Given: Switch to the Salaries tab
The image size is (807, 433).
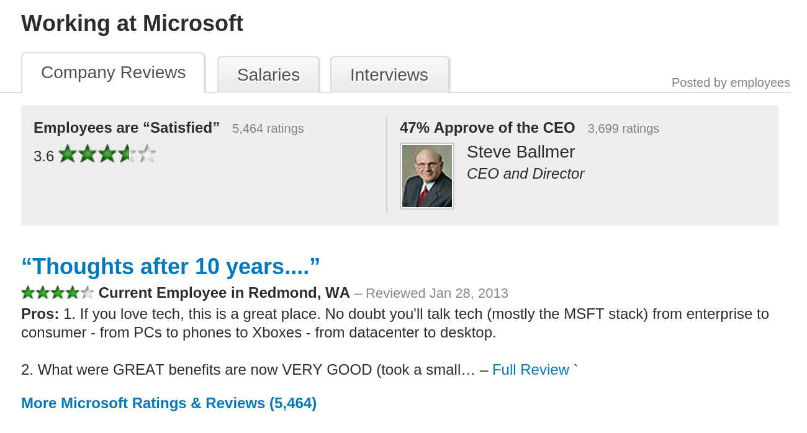Looking at the screenshot, I should tap(268, 74).
